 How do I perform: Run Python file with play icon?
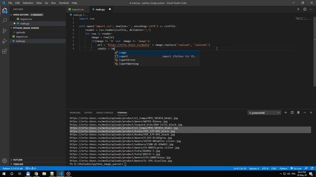click(298, 9)
